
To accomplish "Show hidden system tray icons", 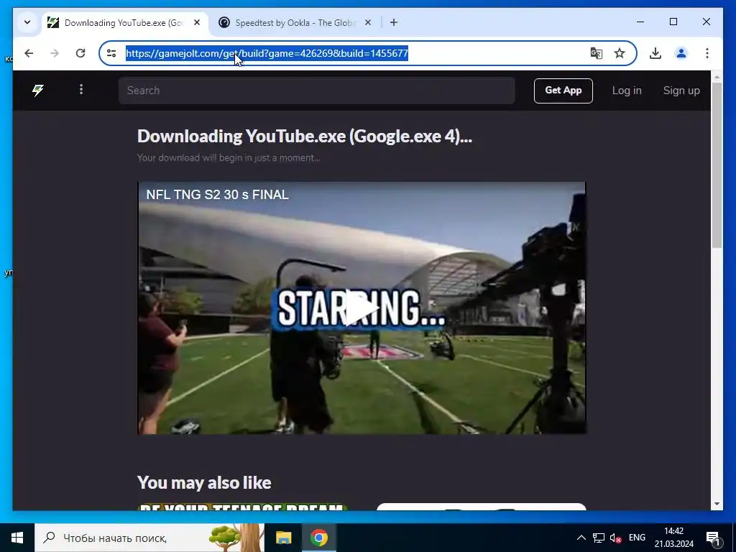I will (581, 538).
